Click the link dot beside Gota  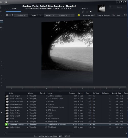pyautogui.click(x=9, y=119)
